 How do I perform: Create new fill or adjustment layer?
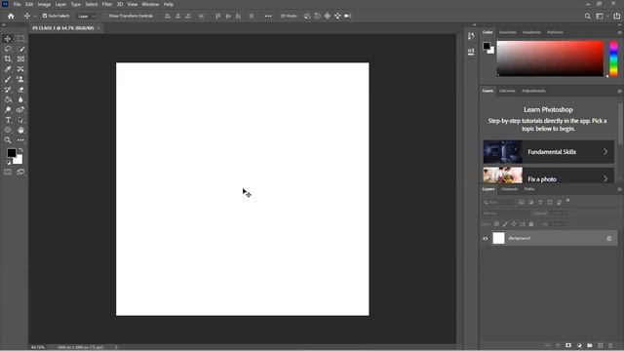[579, 345]
